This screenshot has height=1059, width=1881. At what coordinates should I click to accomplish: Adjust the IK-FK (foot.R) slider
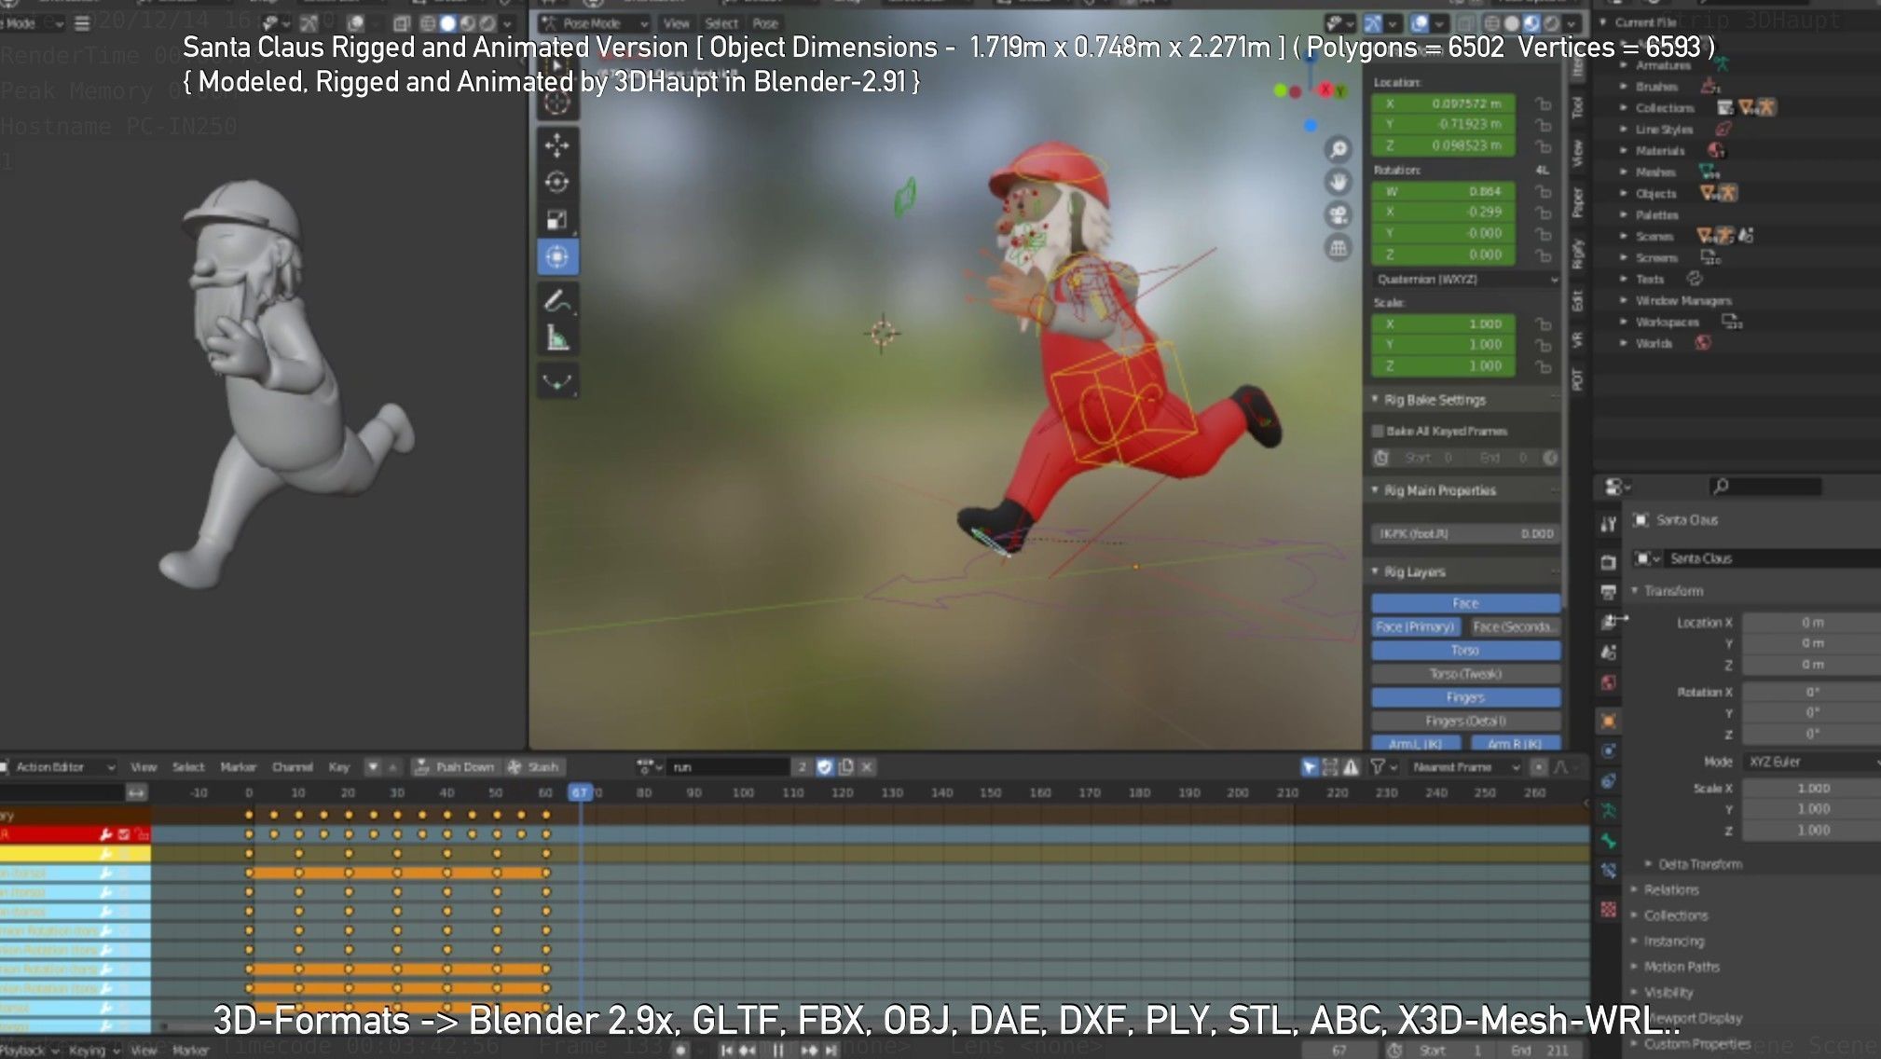tap(1465, 533)
